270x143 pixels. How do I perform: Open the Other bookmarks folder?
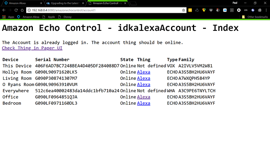pyautogui.click(x=255, y=17)
